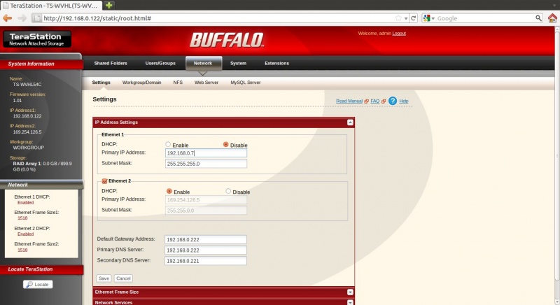Click the Ethernet 1 Primary IP Address field
This screenshot has width=560, height=305.
click(x=206, y=153)
